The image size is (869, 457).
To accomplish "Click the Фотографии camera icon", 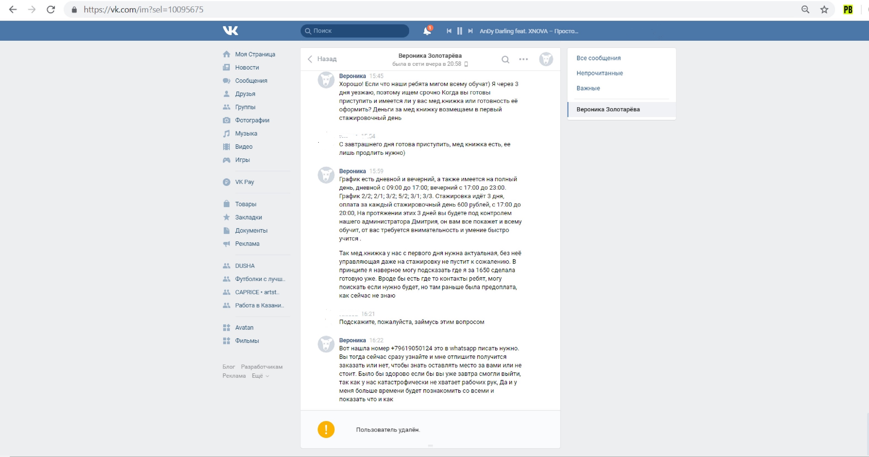I will pyautogui.click(x=226, y=120).
